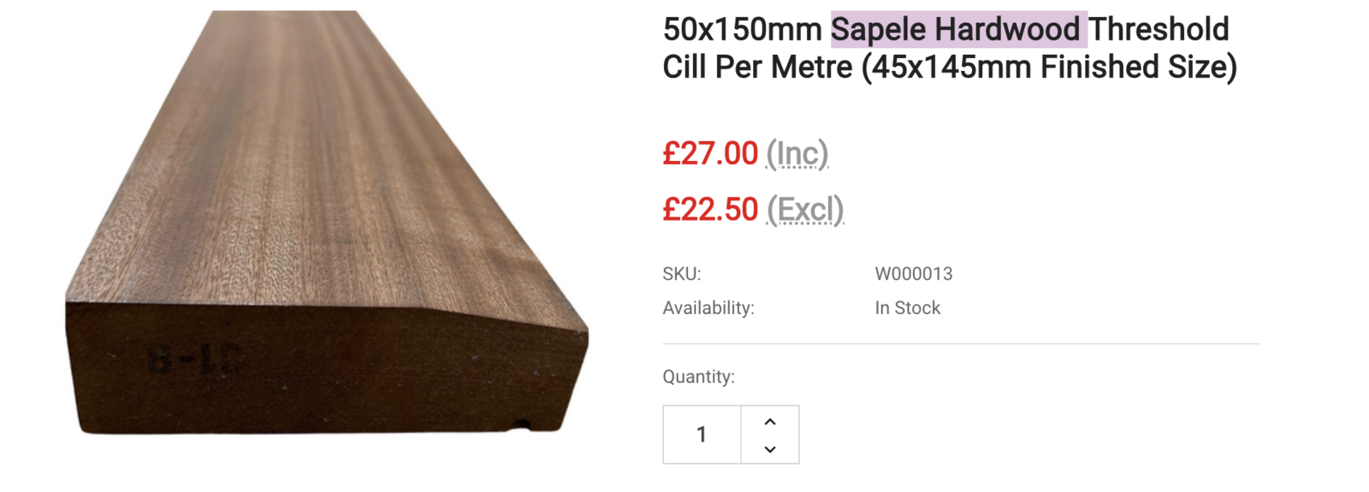Click the divider line below Availability
The image size is (1369, 492).
click(960, 344)
